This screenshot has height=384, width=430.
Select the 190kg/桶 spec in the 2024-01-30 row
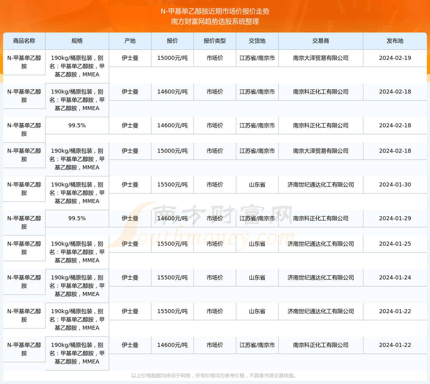77,193
